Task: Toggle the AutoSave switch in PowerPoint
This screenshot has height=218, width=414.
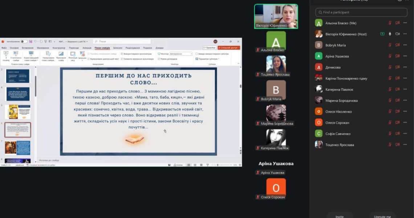Action: (24, 41)
